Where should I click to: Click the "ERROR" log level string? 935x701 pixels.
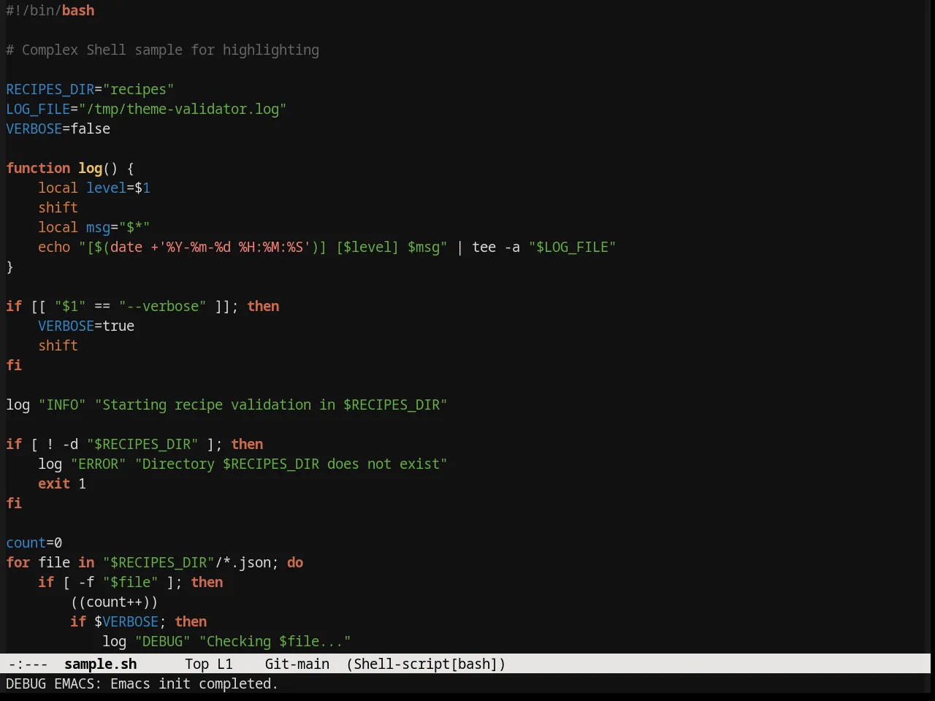(99, 464)
